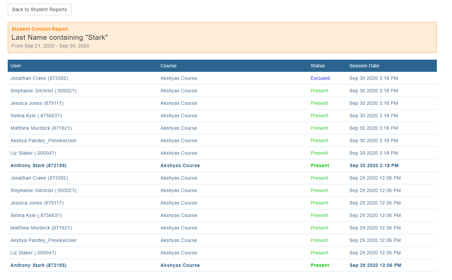Open bold Anthony Stark entry for Sep 29

click(x=38, y=265)
